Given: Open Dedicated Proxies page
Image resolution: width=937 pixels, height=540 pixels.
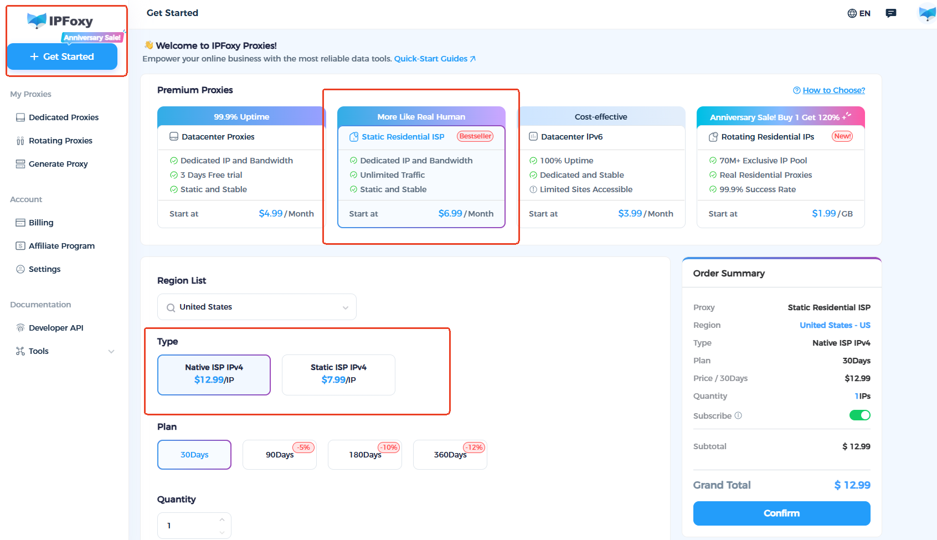Looking at the screenshot, I should [x=64, y=117].
